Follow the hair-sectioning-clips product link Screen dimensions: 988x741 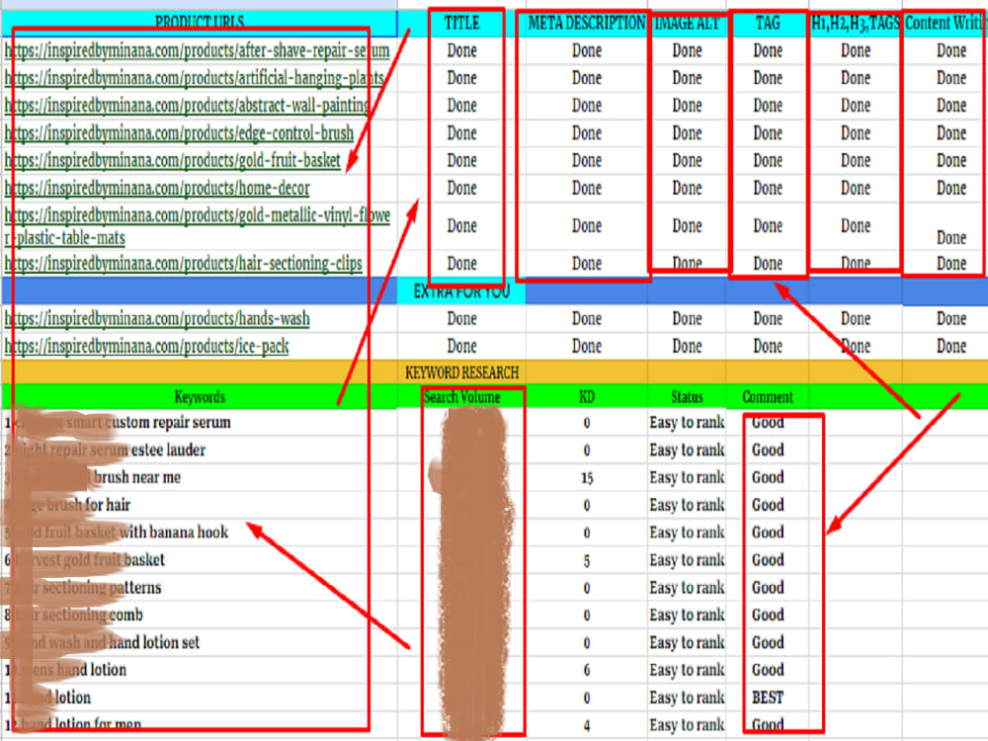(x=184, y=264)
